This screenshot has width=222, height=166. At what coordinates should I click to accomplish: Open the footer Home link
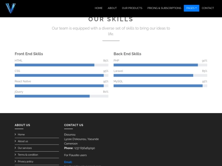click(x=21, y=134)
